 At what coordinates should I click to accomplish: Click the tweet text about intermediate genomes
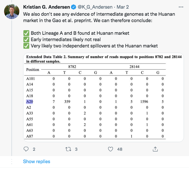tap(99, 17)
